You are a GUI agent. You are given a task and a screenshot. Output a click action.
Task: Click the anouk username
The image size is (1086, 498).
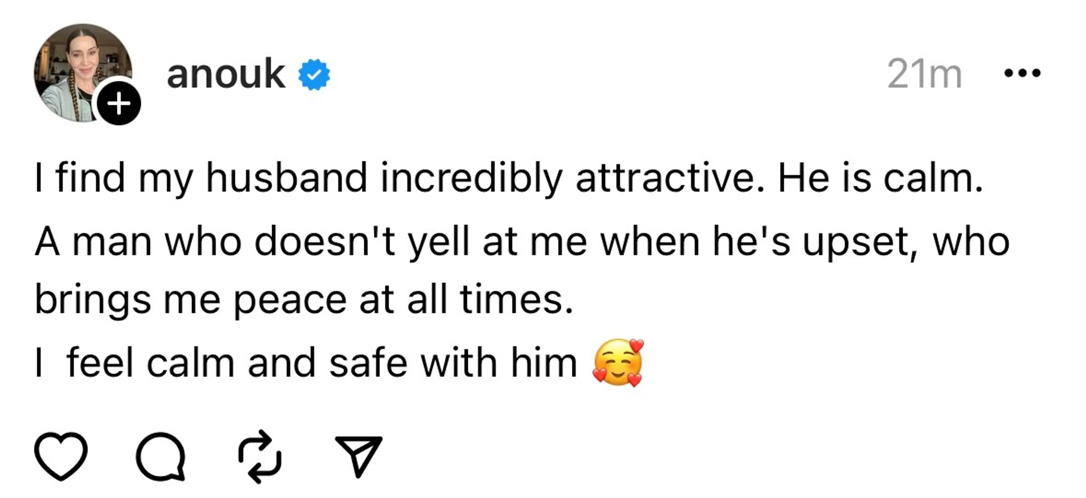coord(226,74)
